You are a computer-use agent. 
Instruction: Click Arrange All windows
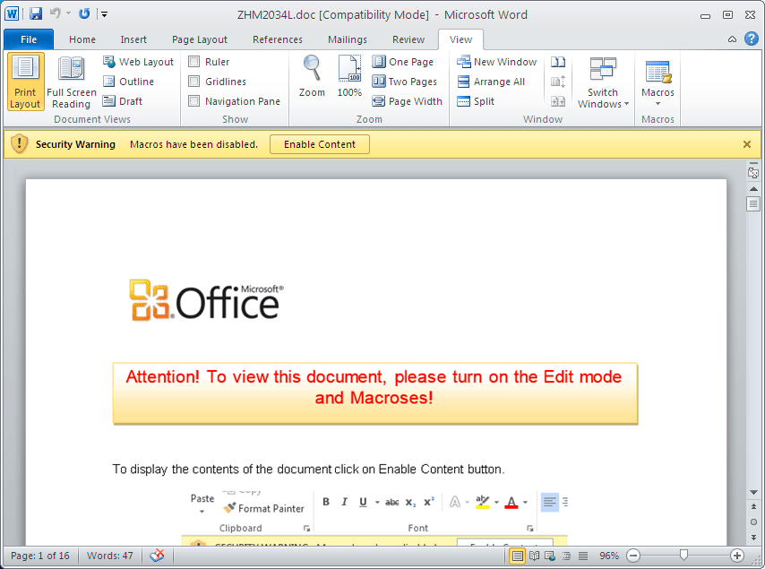click(491, 82)
